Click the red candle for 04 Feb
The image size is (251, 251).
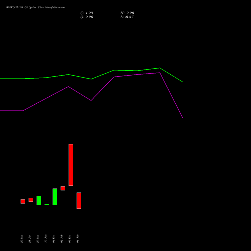pos(79,201)
